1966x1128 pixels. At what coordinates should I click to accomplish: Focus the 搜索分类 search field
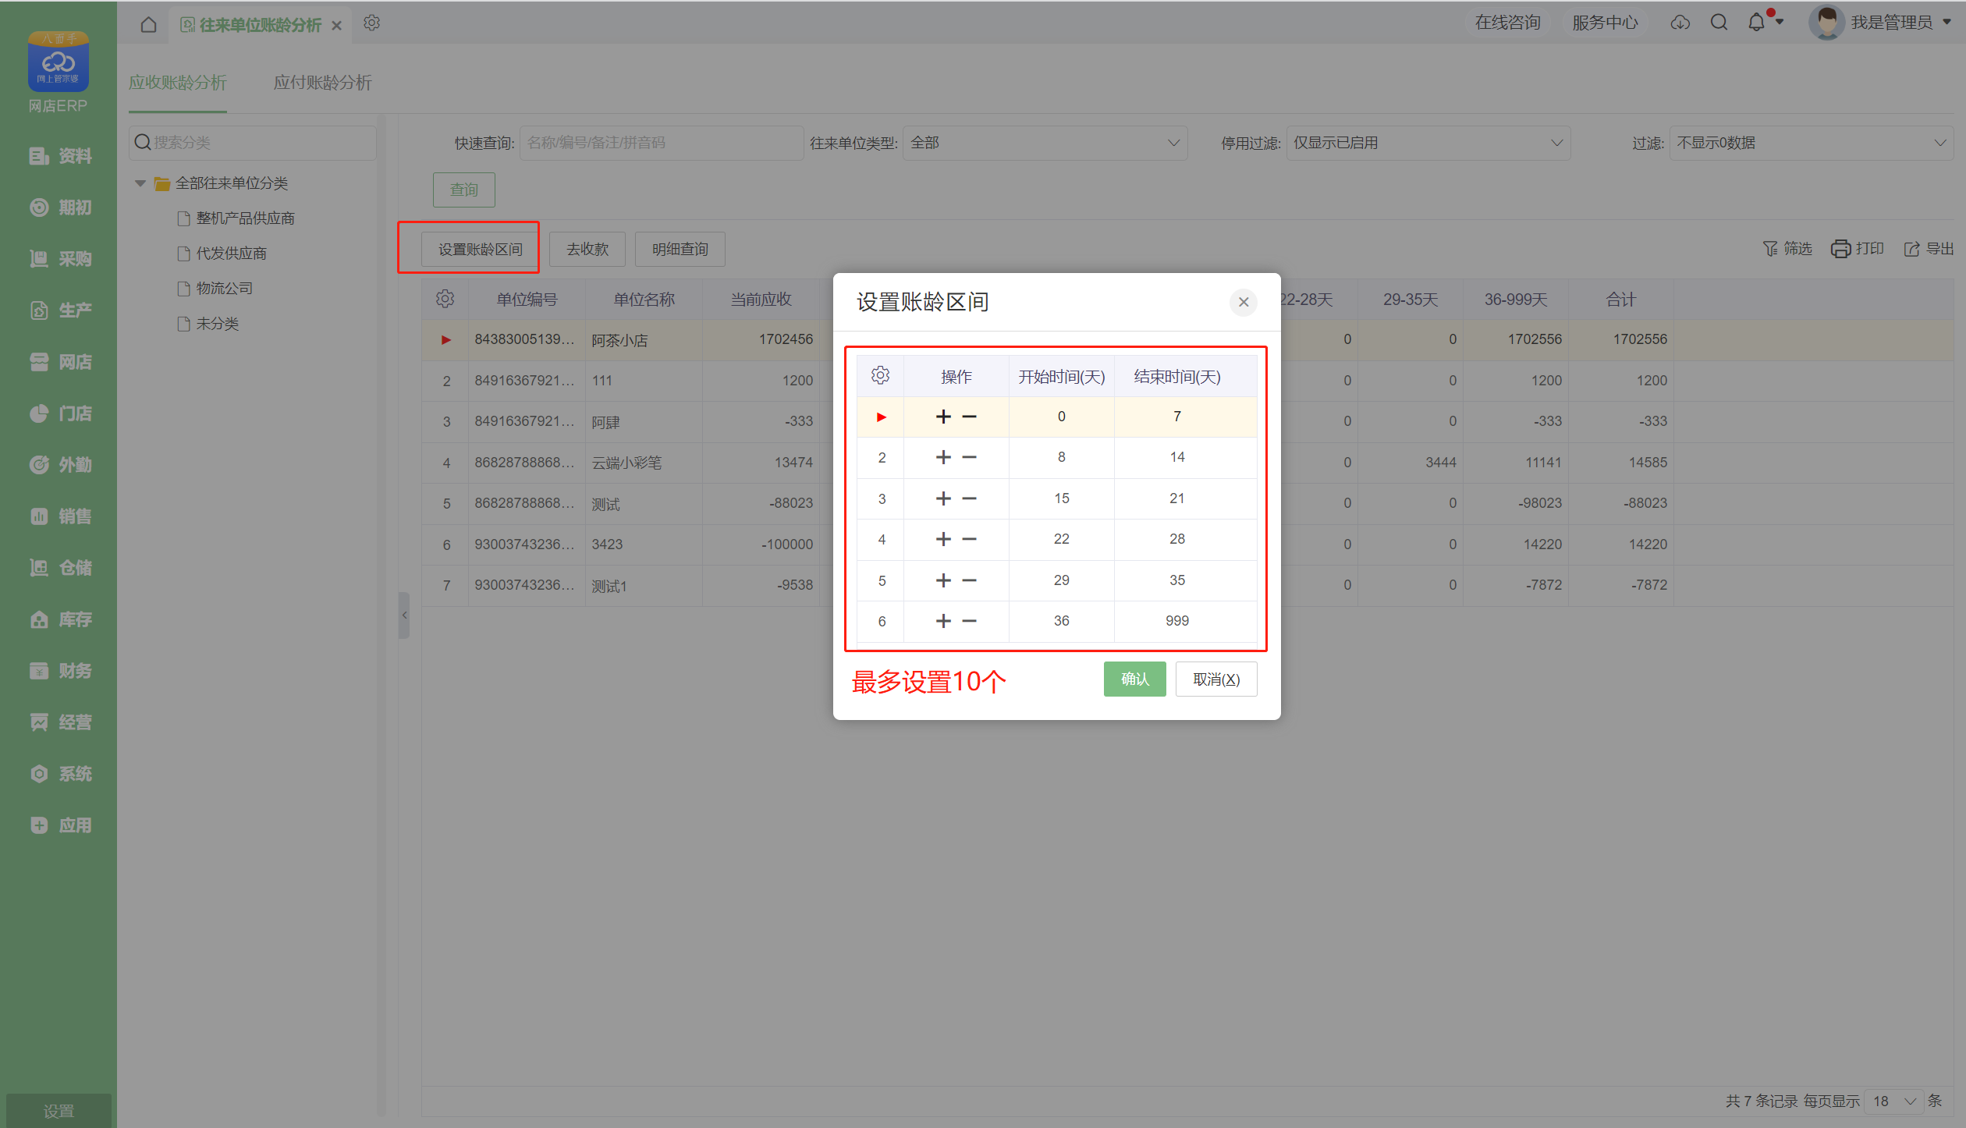(x=253, y=143)
